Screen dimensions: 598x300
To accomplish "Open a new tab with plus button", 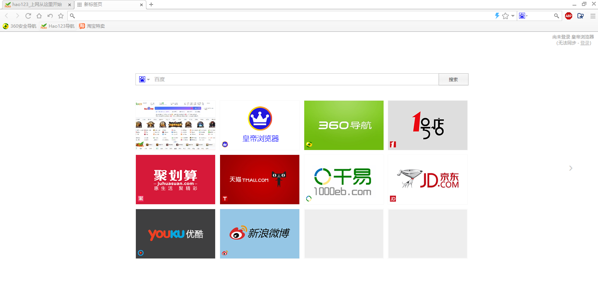I will click(151, 4).
